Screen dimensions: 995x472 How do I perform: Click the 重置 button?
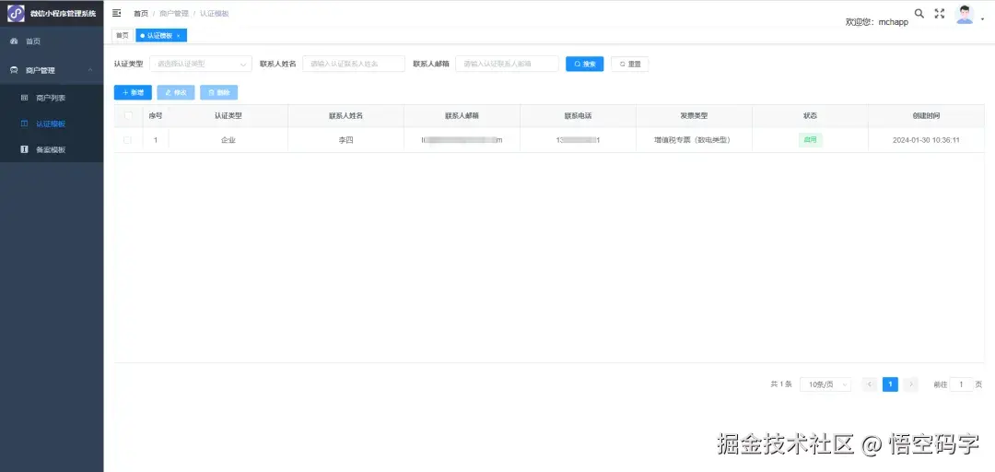tap(629, 64)
